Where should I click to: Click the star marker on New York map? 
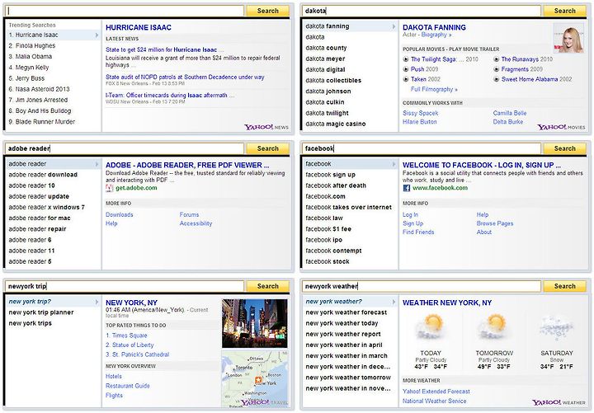point(258,380)
